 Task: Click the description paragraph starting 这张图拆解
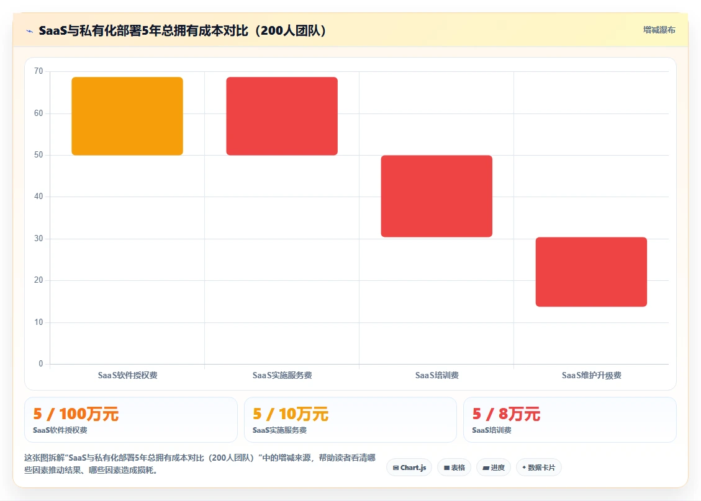[200, 464]
